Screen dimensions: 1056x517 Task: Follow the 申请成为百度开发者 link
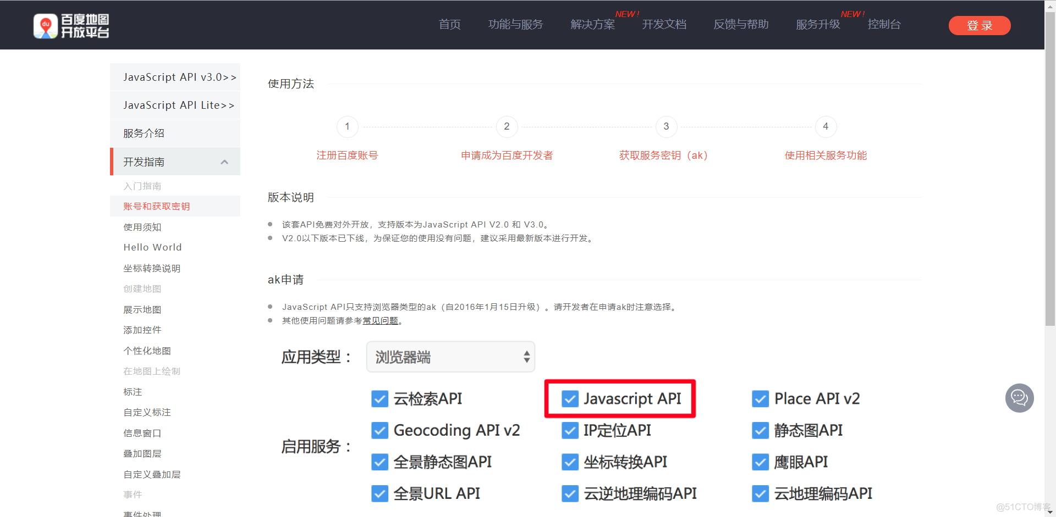pos(507,155)
